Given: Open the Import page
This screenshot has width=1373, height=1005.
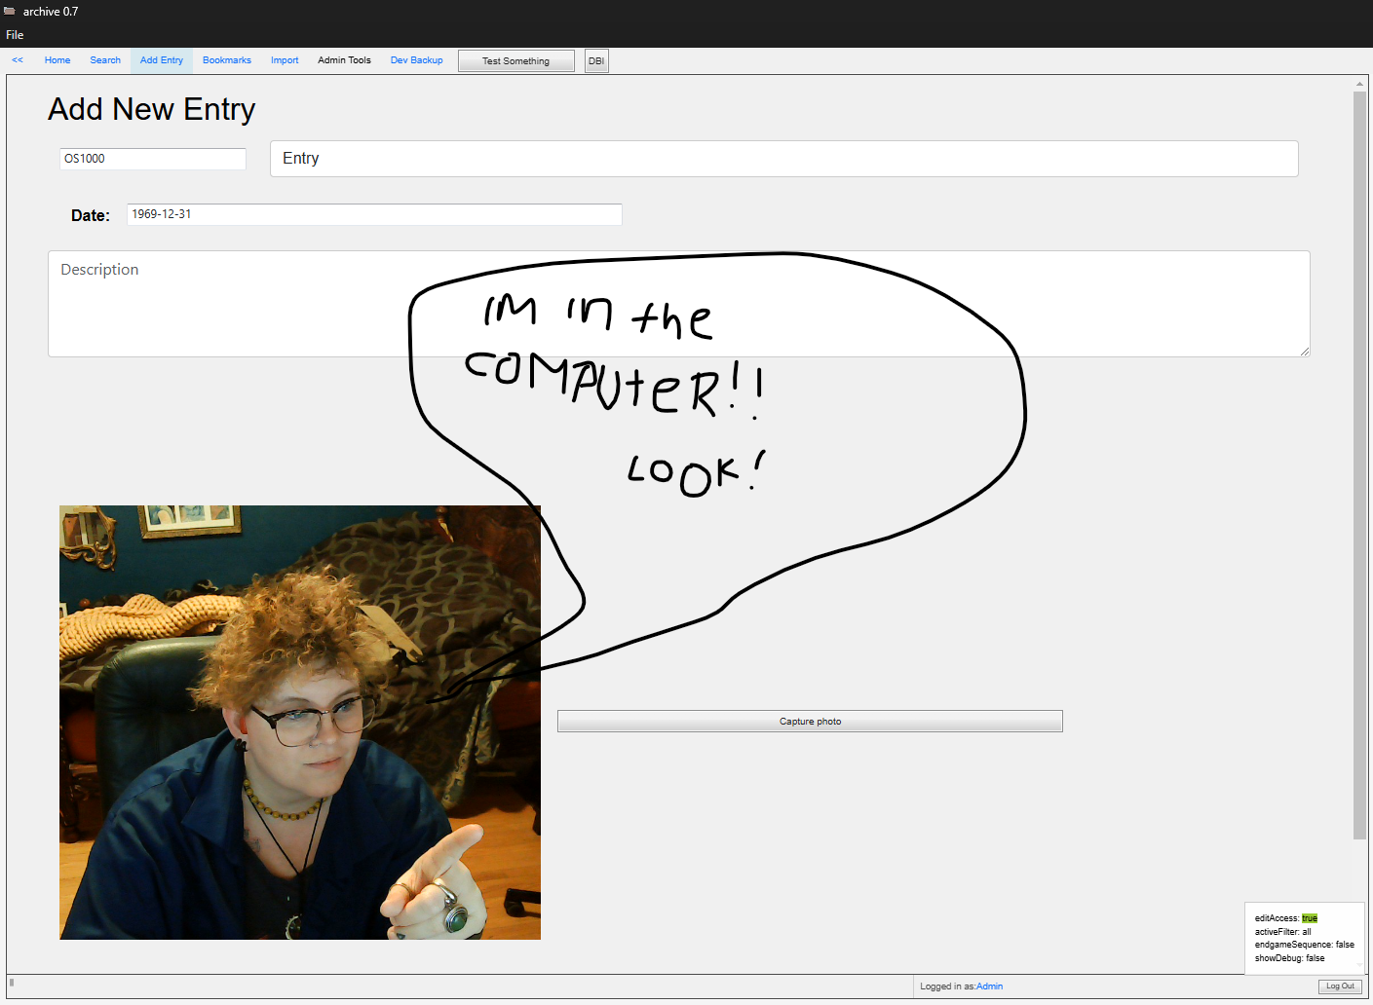Looking at the screenshot, I should pos(285,60).
